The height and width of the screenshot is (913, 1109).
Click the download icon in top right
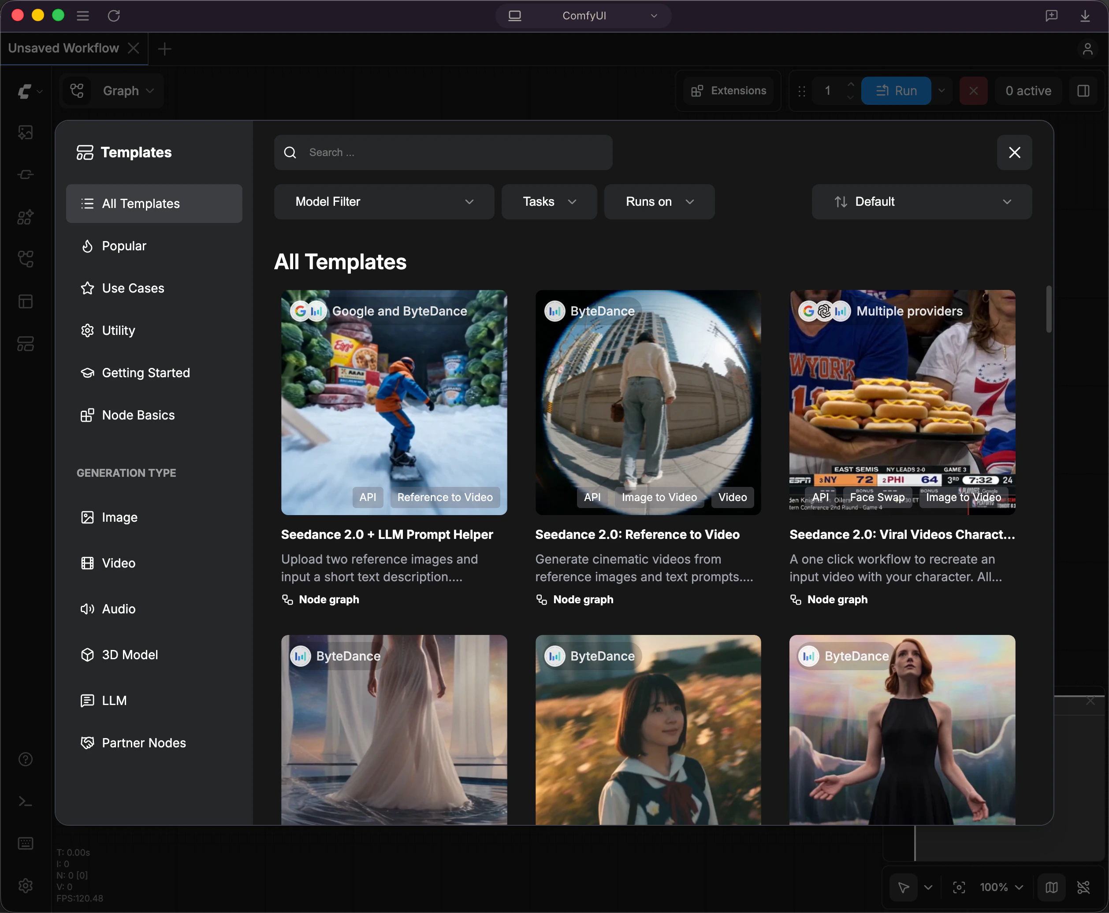click(x=1085, y=16)
